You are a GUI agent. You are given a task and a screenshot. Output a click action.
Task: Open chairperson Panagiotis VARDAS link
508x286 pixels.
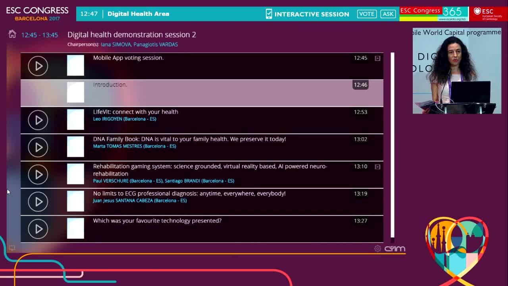point(156,44)
